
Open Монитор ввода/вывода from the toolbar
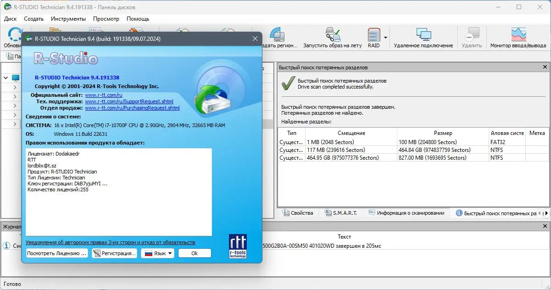518,36
